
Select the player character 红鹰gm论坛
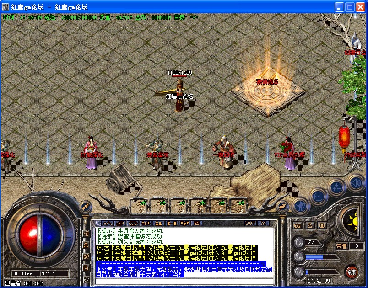180,96
